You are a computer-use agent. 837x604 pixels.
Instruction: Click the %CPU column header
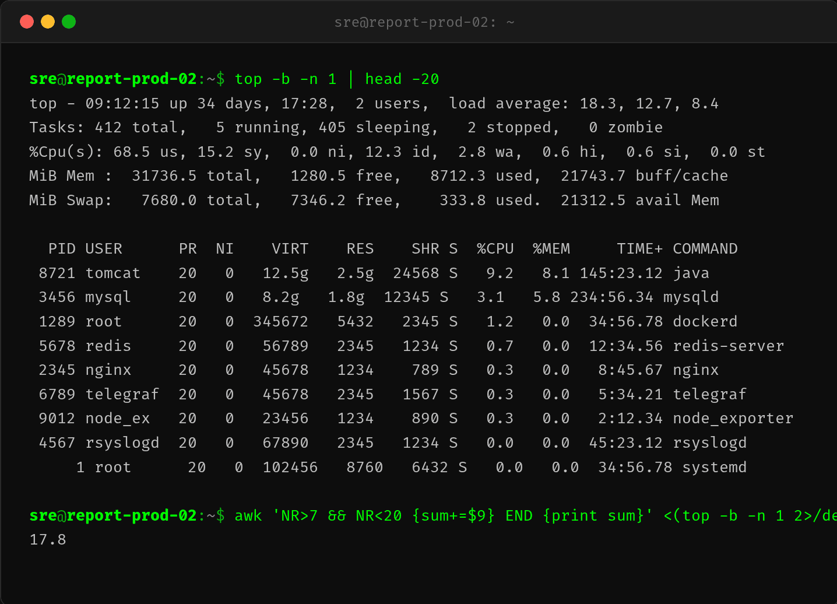coord(495,249)
